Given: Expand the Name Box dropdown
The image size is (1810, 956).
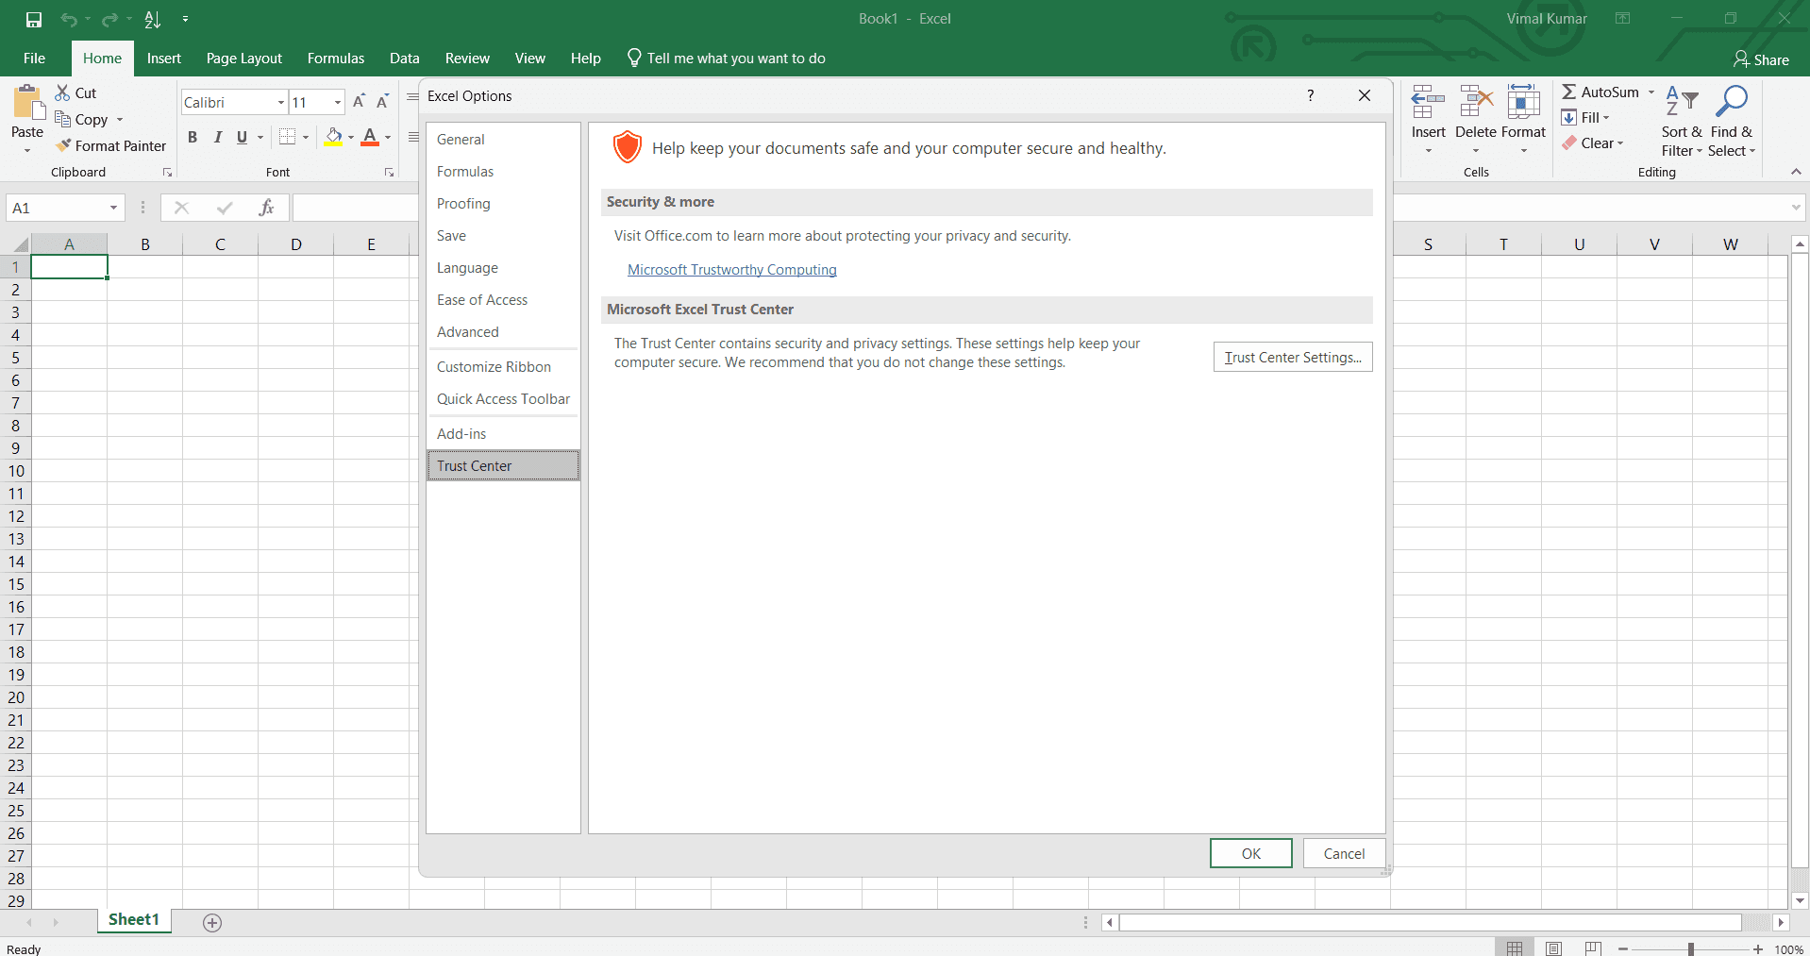Looking at the screenshot, I should point(112,207).
